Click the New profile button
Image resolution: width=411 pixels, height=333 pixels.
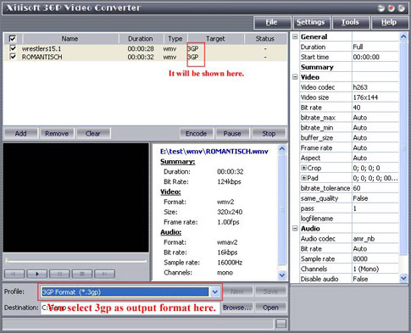[x=236, y=291]
